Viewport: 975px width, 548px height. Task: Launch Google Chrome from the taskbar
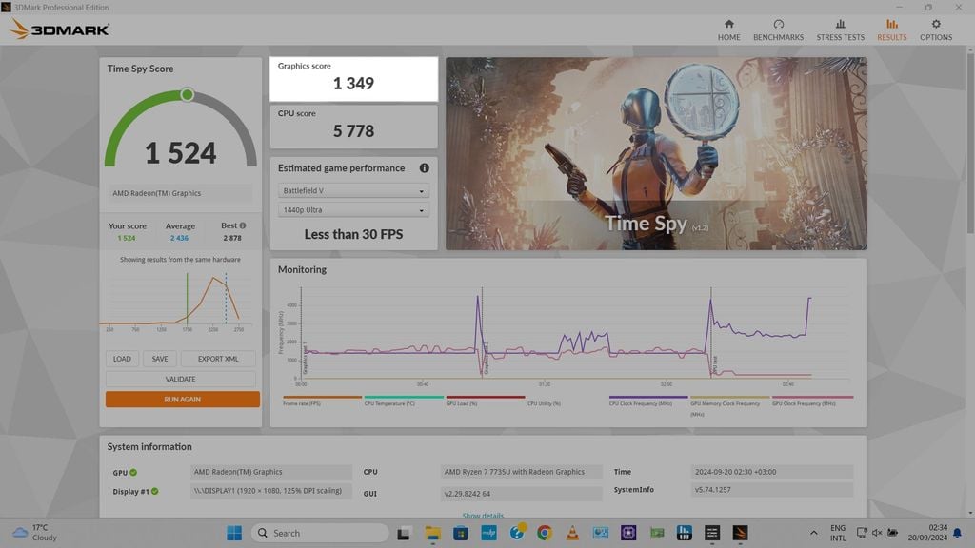point(545,533)
